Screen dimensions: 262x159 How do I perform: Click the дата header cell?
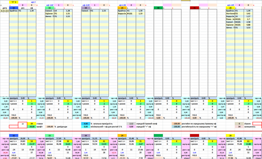(4, 8)
